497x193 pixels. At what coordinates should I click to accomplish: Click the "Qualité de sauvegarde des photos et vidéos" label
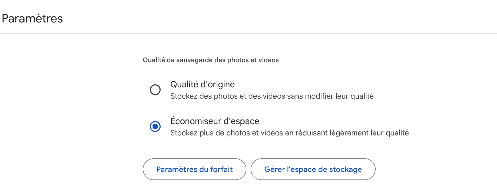(211, 60)
